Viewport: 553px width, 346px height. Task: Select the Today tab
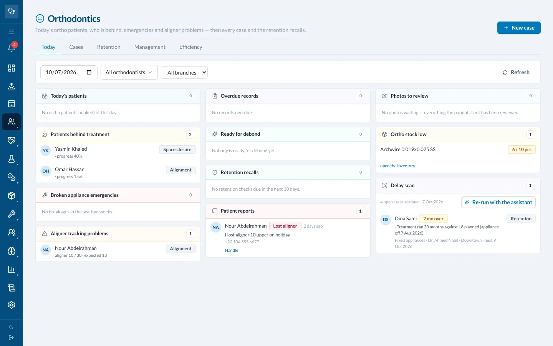point(48,47)
